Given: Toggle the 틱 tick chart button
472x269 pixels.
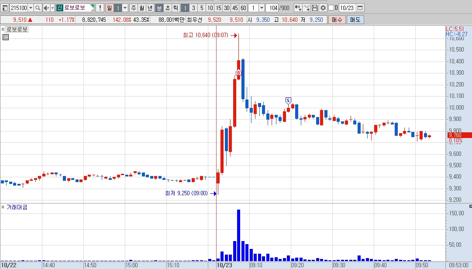Looking at the screenshot, I should [x=176, y=8].
